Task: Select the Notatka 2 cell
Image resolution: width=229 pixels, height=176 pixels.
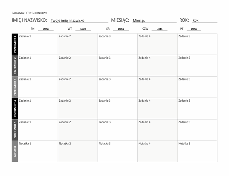Action: coord(78,151)
